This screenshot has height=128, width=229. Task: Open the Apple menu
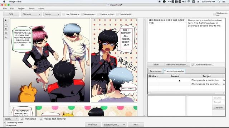(x=4, y=1)
